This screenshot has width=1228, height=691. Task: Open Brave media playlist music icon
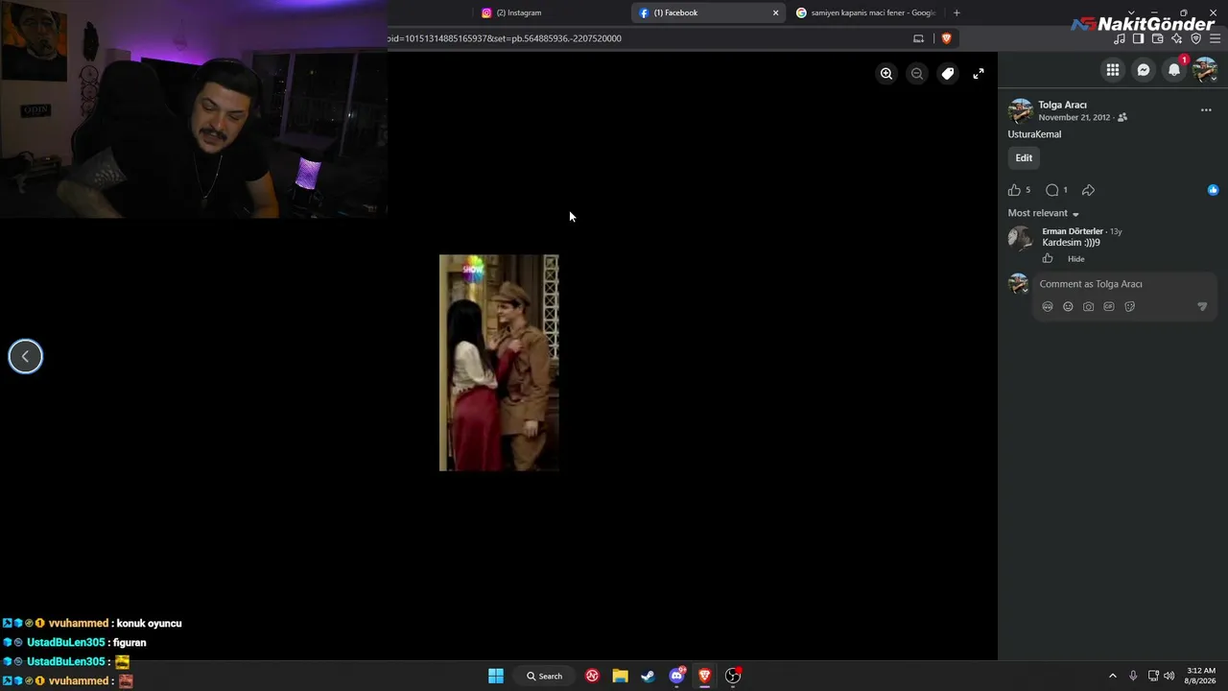pos(1120,38)
